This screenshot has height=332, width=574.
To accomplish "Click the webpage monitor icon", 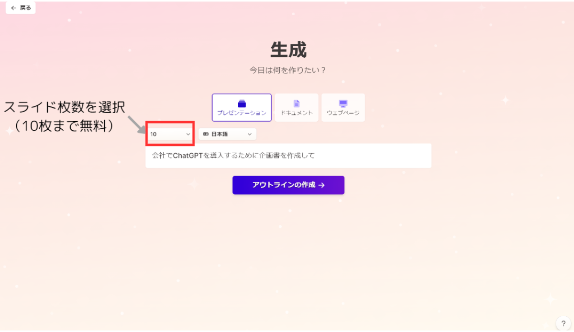I will pos(343,104).
